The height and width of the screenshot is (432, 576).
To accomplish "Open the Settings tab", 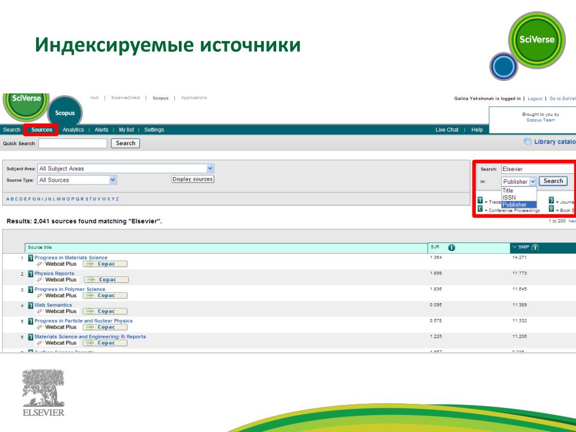I will coord(154,130).
